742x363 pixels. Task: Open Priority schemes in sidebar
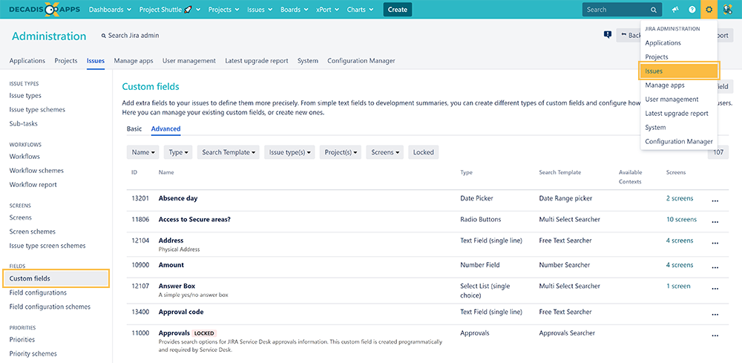(x=33, y=353)
